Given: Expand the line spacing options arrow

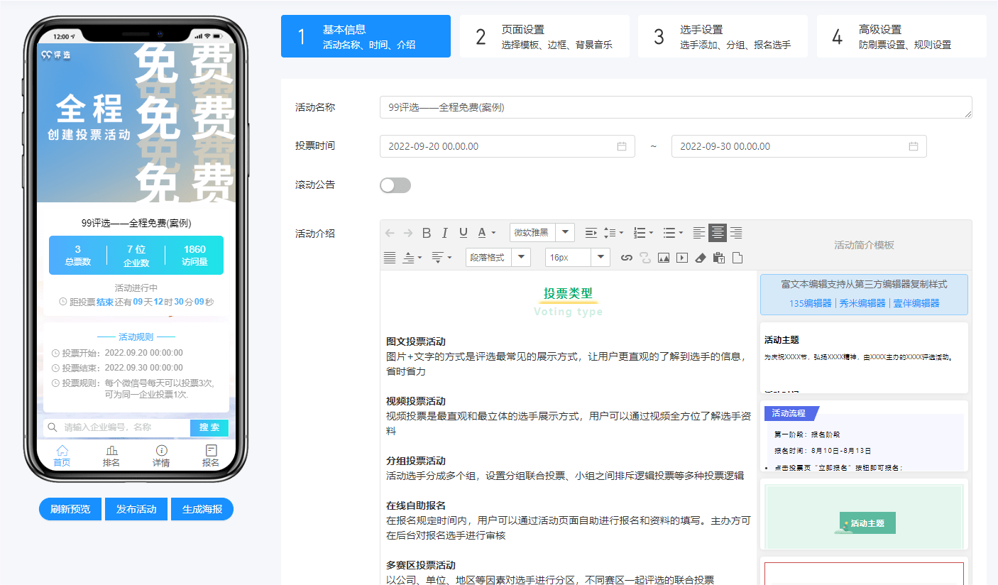Looking at the screenshot, I should pos(621,233).
